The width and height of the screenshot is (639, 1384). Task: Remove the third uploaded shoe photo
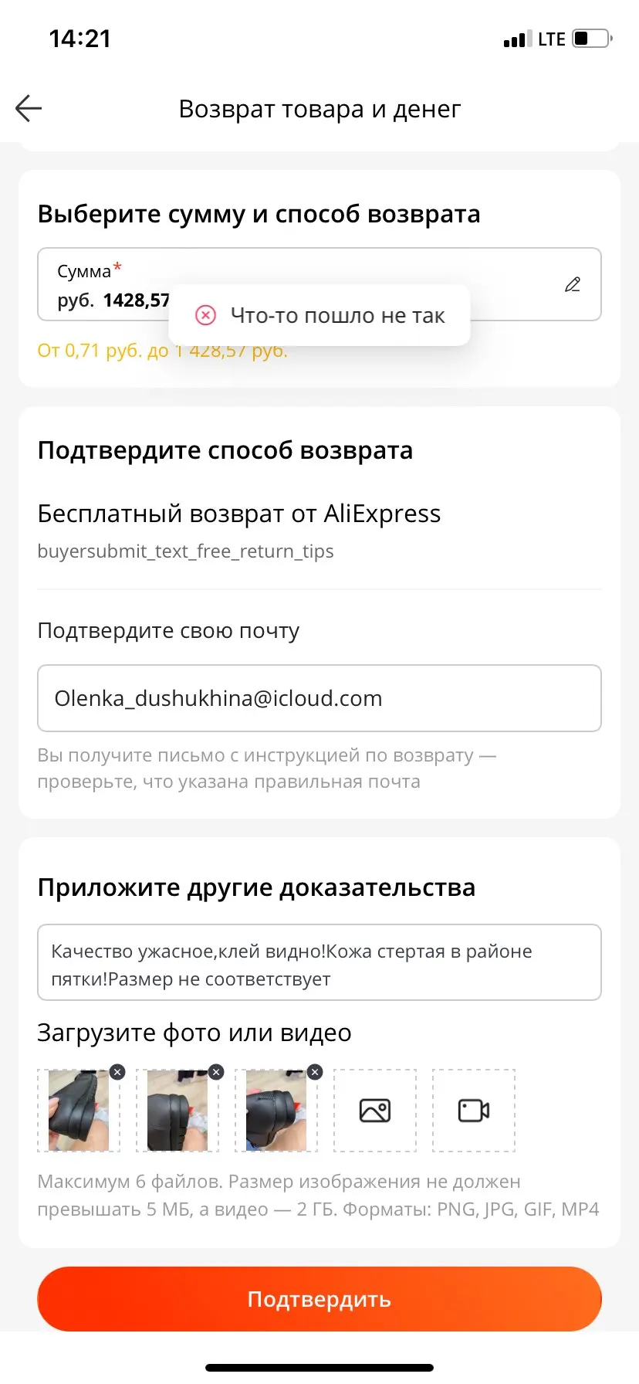point(315,1072)
